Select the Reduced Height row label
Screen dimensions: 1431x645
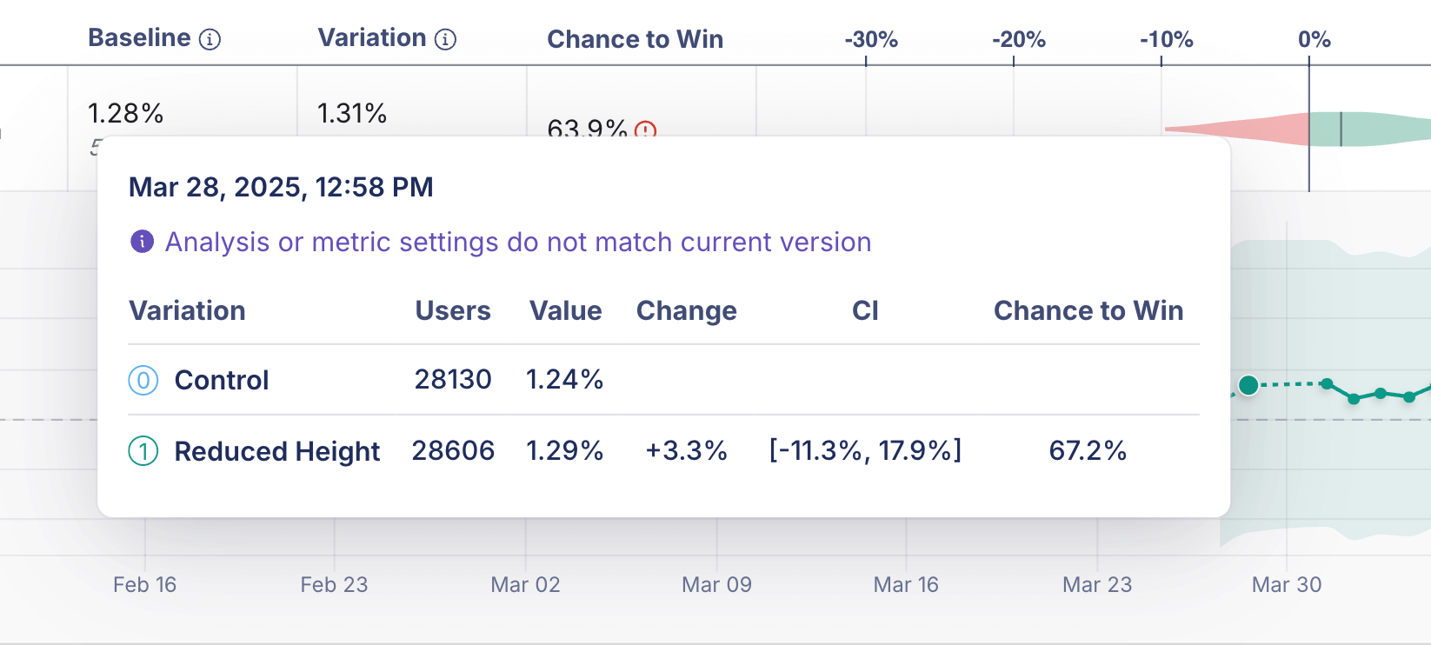coord(277,451)
